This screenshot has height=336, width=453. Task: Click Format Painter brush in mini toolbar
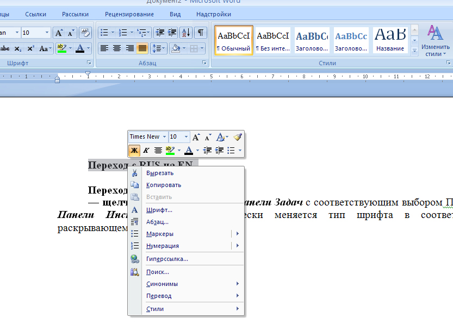point(238,137)
